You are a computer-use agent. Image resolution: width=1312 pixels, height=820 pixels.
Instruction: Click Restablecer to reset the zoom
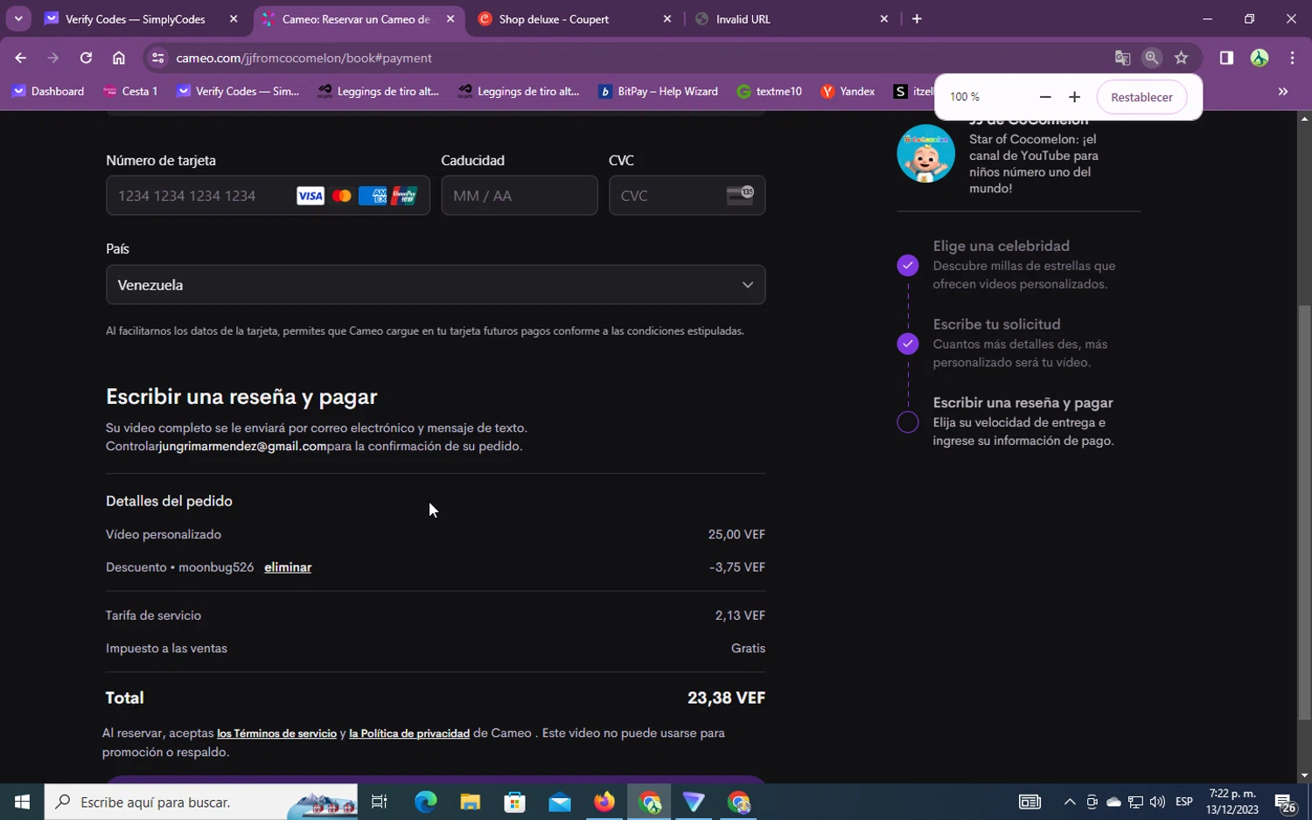coord(1141,97)
